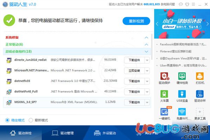Open dropdown arrow for MSXML_3.0_SP7 row
Viewport: 210px width, 140px height.
[147, 102]
